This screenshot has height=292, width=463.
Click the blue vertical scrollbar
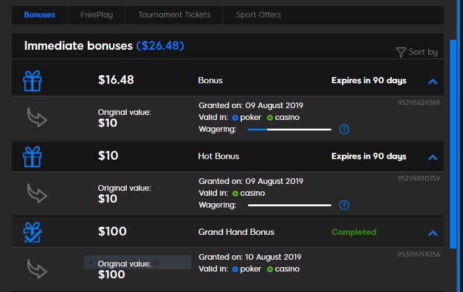(452, 144)
